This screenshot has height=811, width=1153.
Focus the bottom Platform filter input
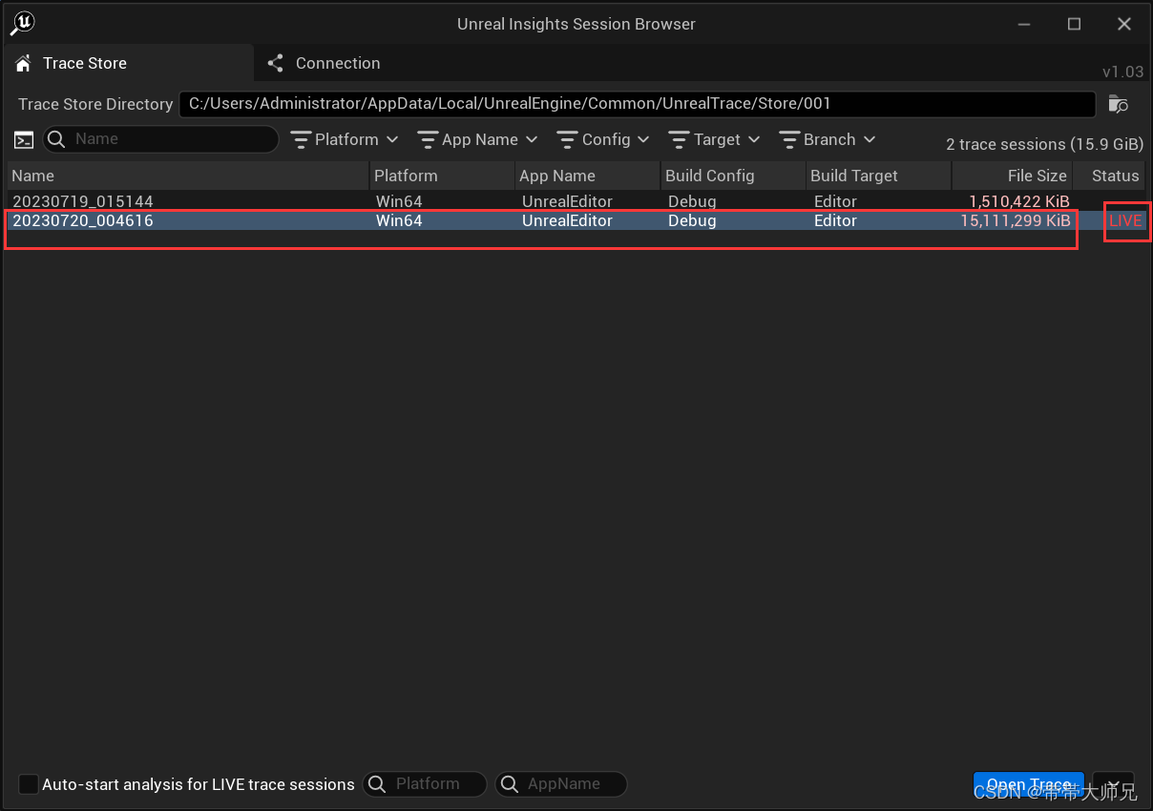[425, 784]
